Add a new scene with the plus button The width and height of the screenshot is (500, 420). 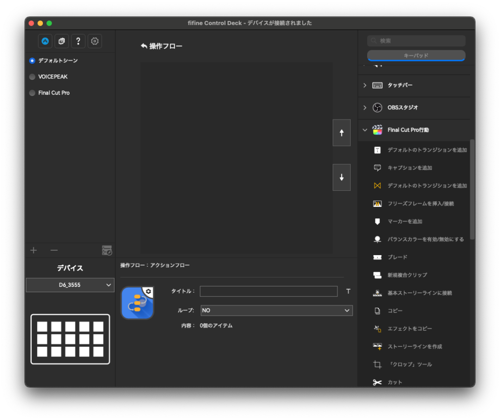(x=33, y=250)
